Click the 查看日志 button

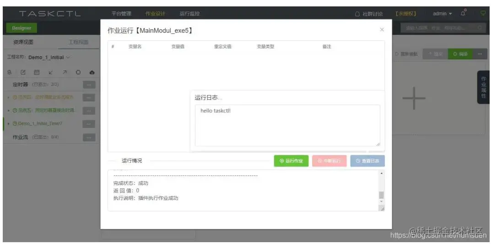(x=367, y=161)
